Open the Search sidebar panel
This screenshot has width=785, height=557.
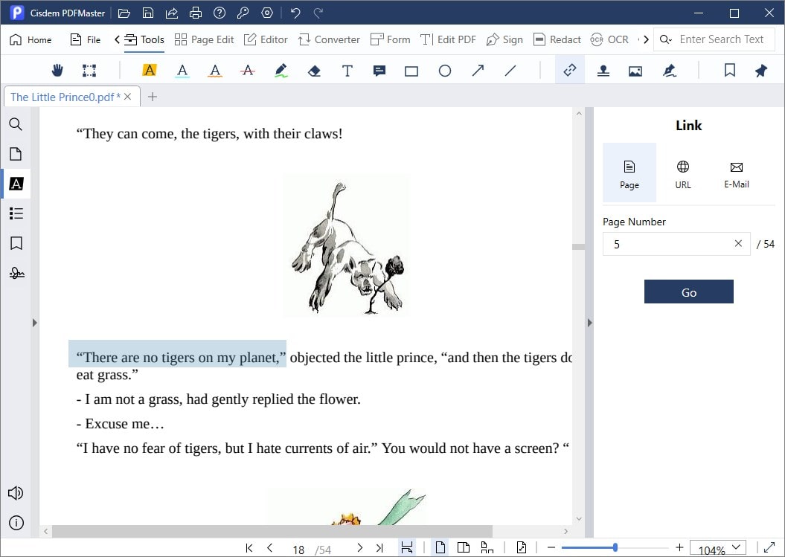tap(16, 124)
